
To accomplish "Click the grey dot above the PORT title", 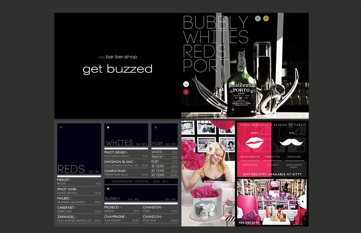I will (156, 127).
